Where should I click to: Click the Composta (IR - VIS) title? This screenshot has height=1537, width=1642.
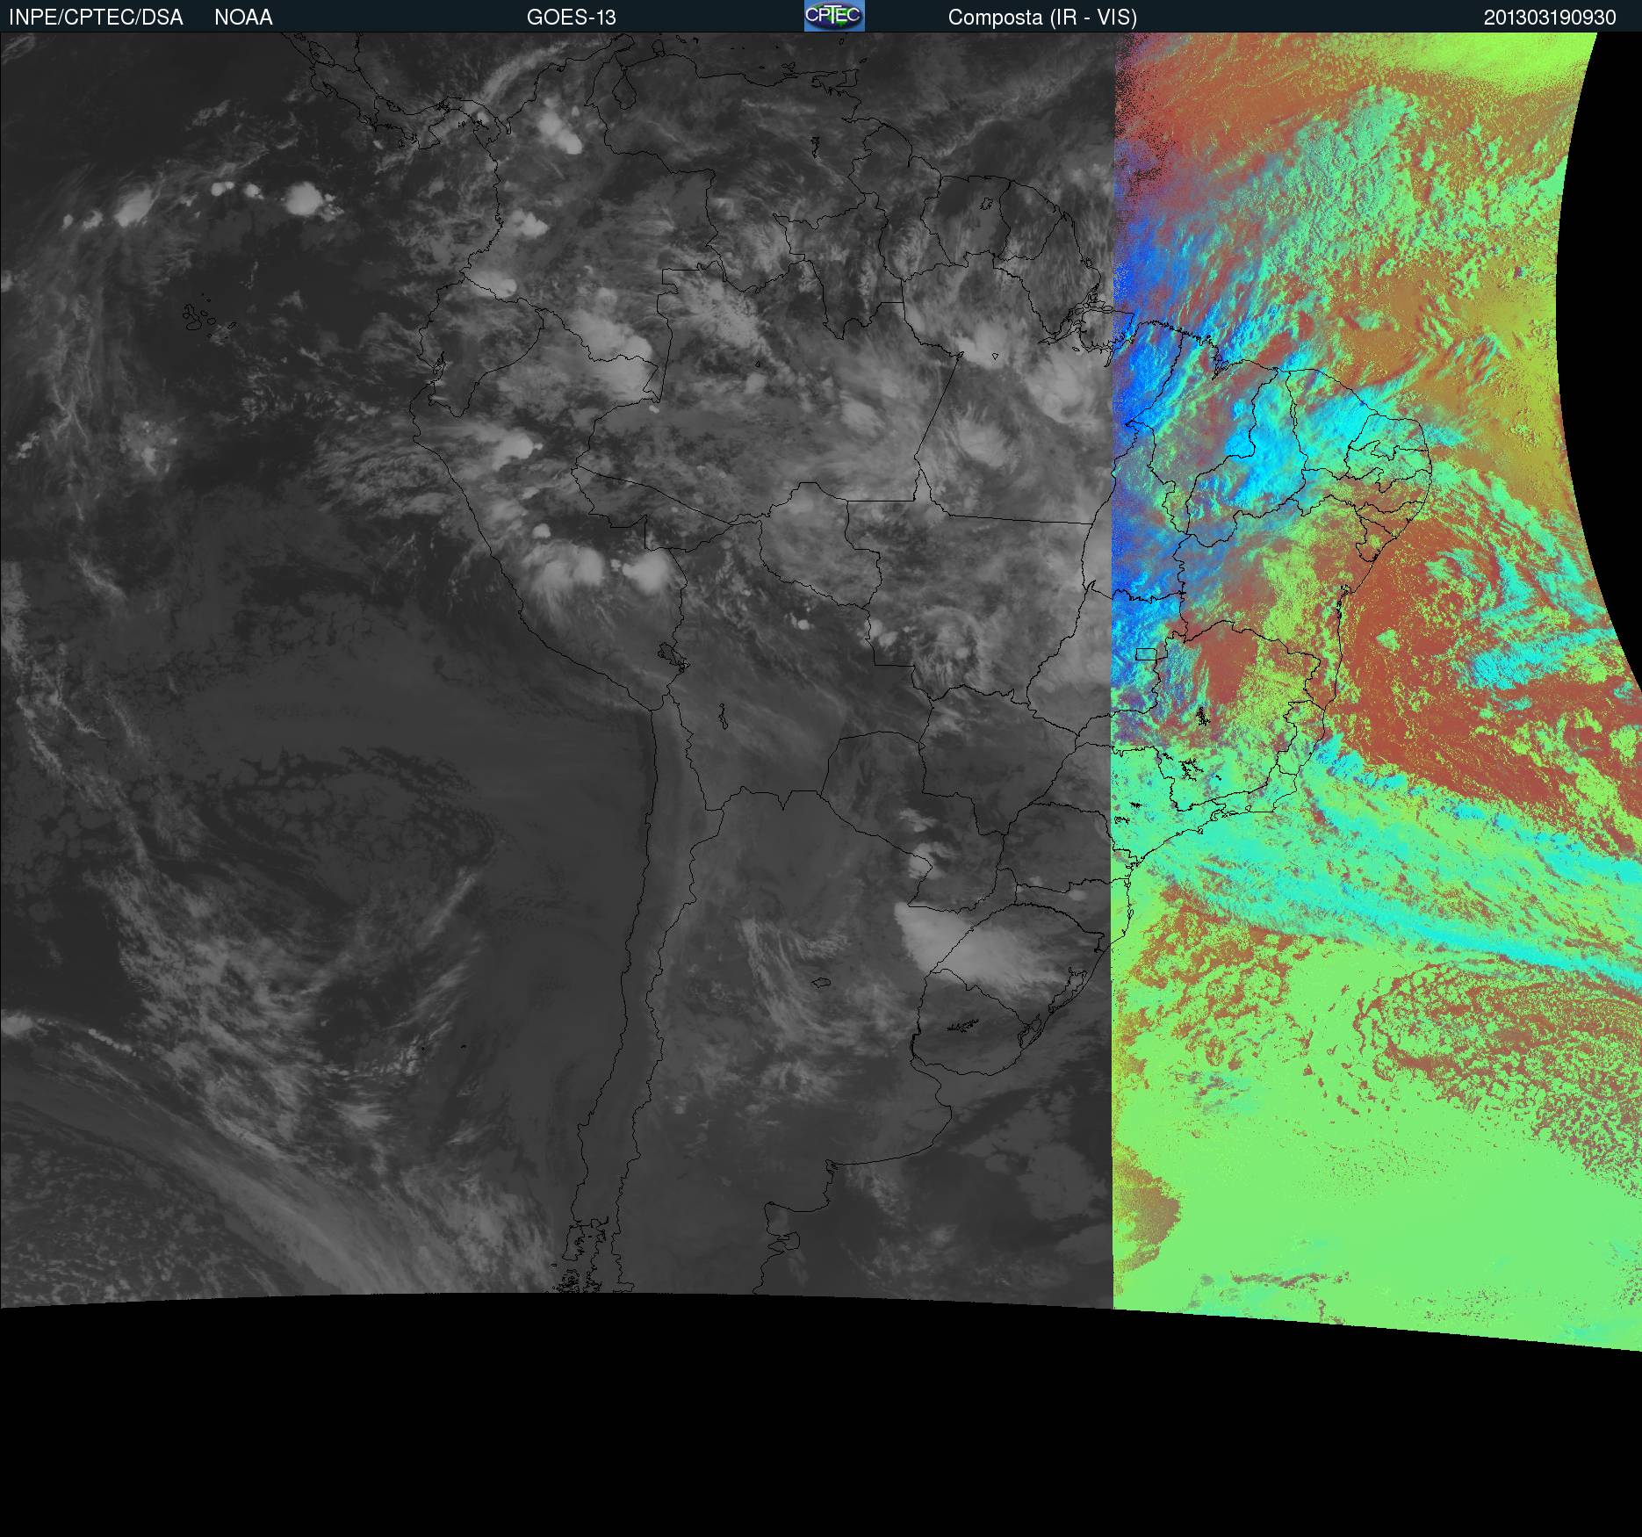(1042, 18)
